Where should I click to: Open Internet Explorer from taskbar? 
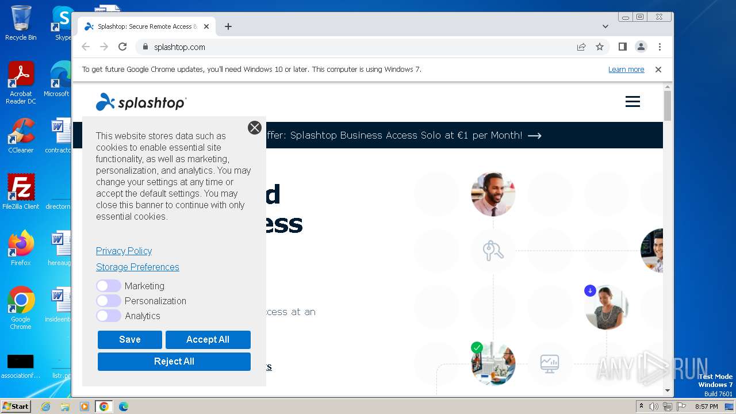[45, 407]
